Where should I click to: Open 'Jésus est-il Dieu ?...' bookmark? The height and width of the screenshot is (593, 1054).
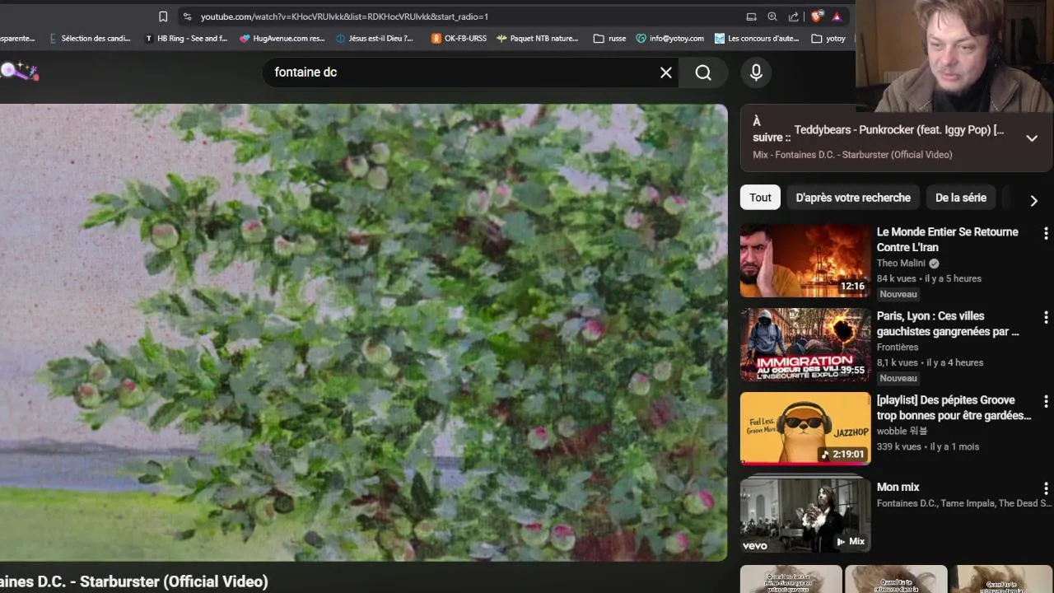(374, 38)
